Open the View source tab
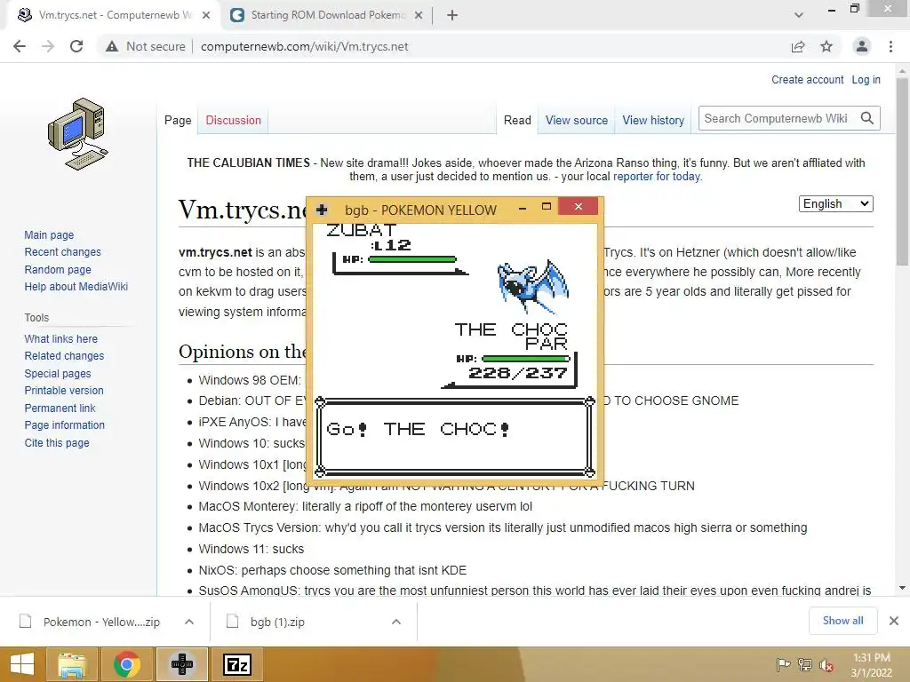 coord(576,120)
